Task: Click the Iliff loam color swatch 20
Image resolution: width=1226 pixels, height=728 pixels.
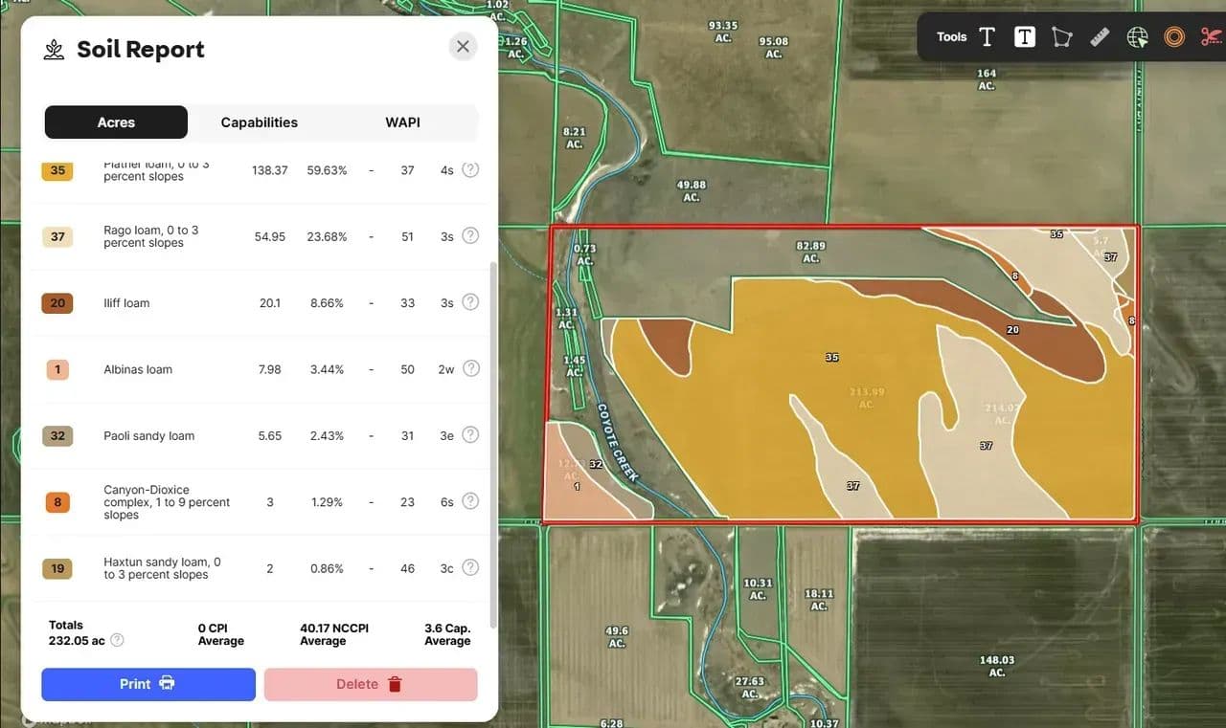Action: (57, 303)
